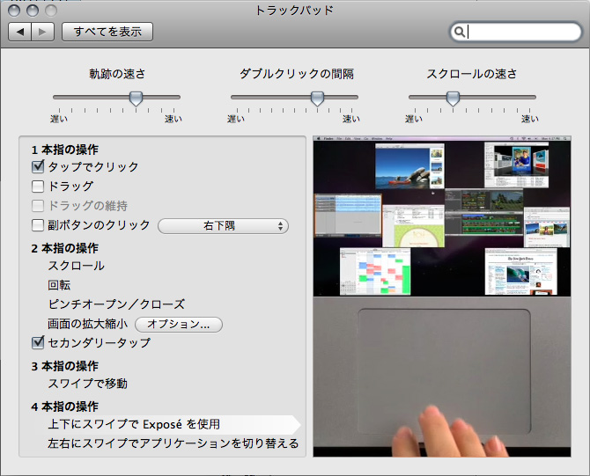
Task: Click the スクロールの速さ slider thumb
Action: [x=453, y=99]
